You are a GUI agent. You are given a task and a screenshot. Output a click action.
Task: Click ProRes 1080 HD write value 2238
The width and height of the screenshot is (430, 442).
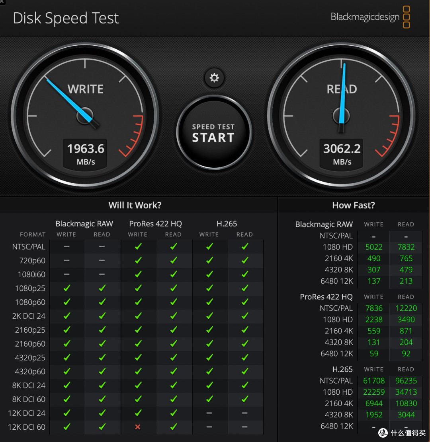[x=374, y=320]
